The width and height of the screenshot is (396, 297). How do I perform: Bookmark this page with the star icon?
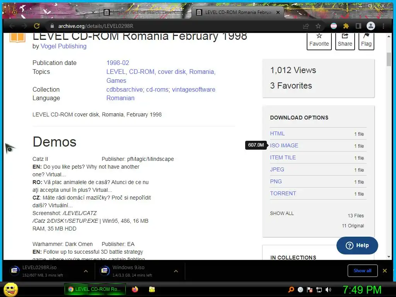tap(318, 26)
